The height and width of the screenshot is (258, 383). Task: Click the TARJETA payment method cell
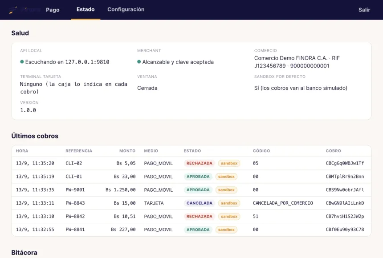pos(154,203)
